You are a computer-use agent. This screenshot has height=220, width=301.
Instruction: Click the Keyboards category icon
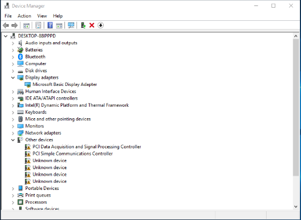tap(20, 112)
